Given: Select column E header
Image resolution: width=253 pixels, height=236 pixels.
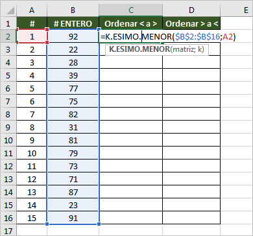Looking at the screenshot, I should pyautogui.click(x=237, y=10).
